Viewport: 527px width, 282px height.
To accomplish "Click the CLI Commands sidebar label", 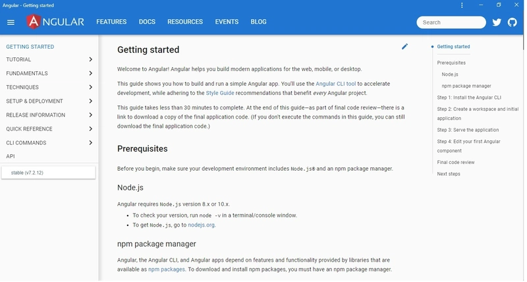I will (26, 143).
